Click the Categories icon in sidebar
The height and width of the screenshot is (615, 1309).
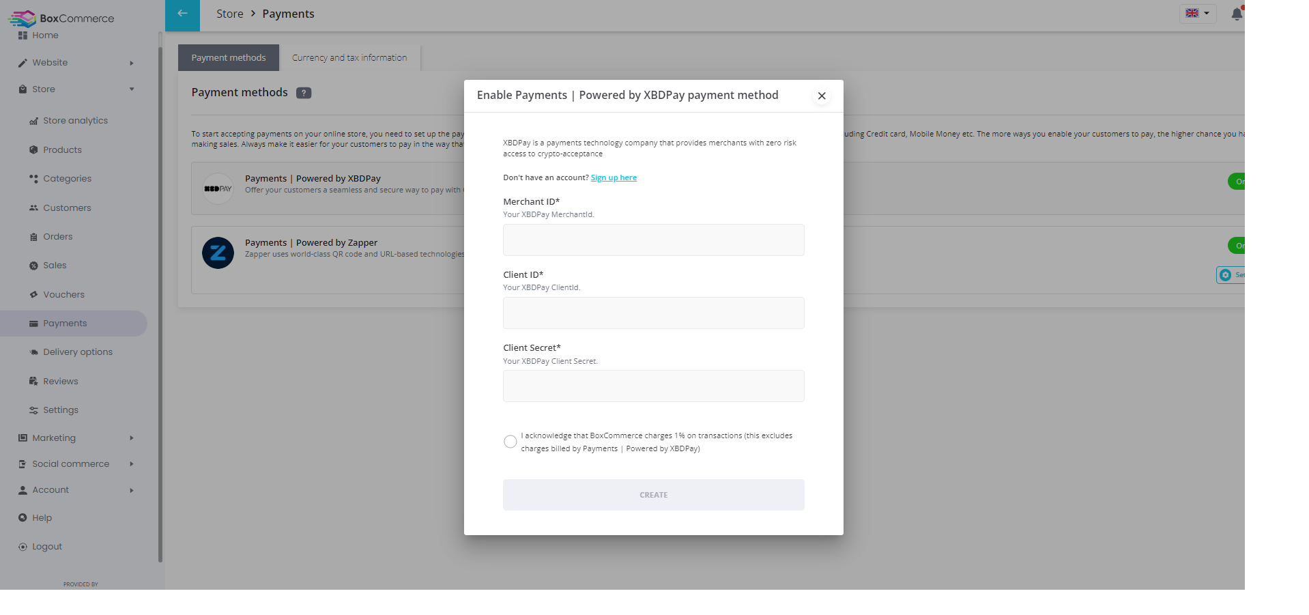pyautogui.click(x=33, y=179)
